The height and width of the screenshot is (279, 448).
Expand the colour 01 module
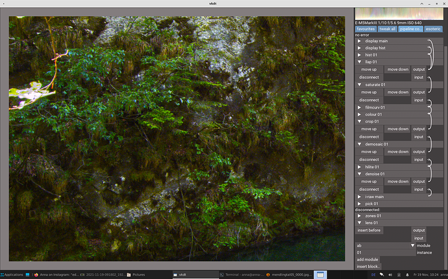(360, 115)
